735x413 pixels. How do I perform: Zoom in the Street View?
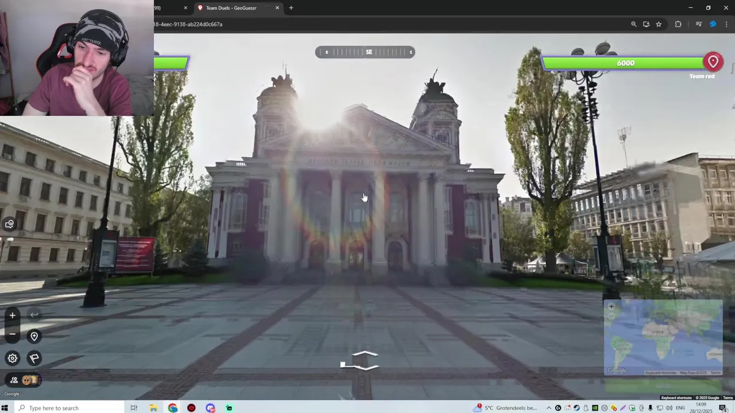(x=12, y=315)
